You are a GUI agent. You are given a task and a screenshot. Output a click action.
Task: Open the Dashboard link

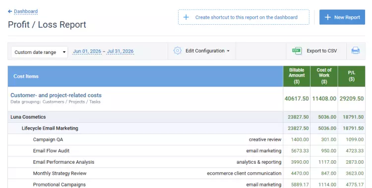point(26,11)
